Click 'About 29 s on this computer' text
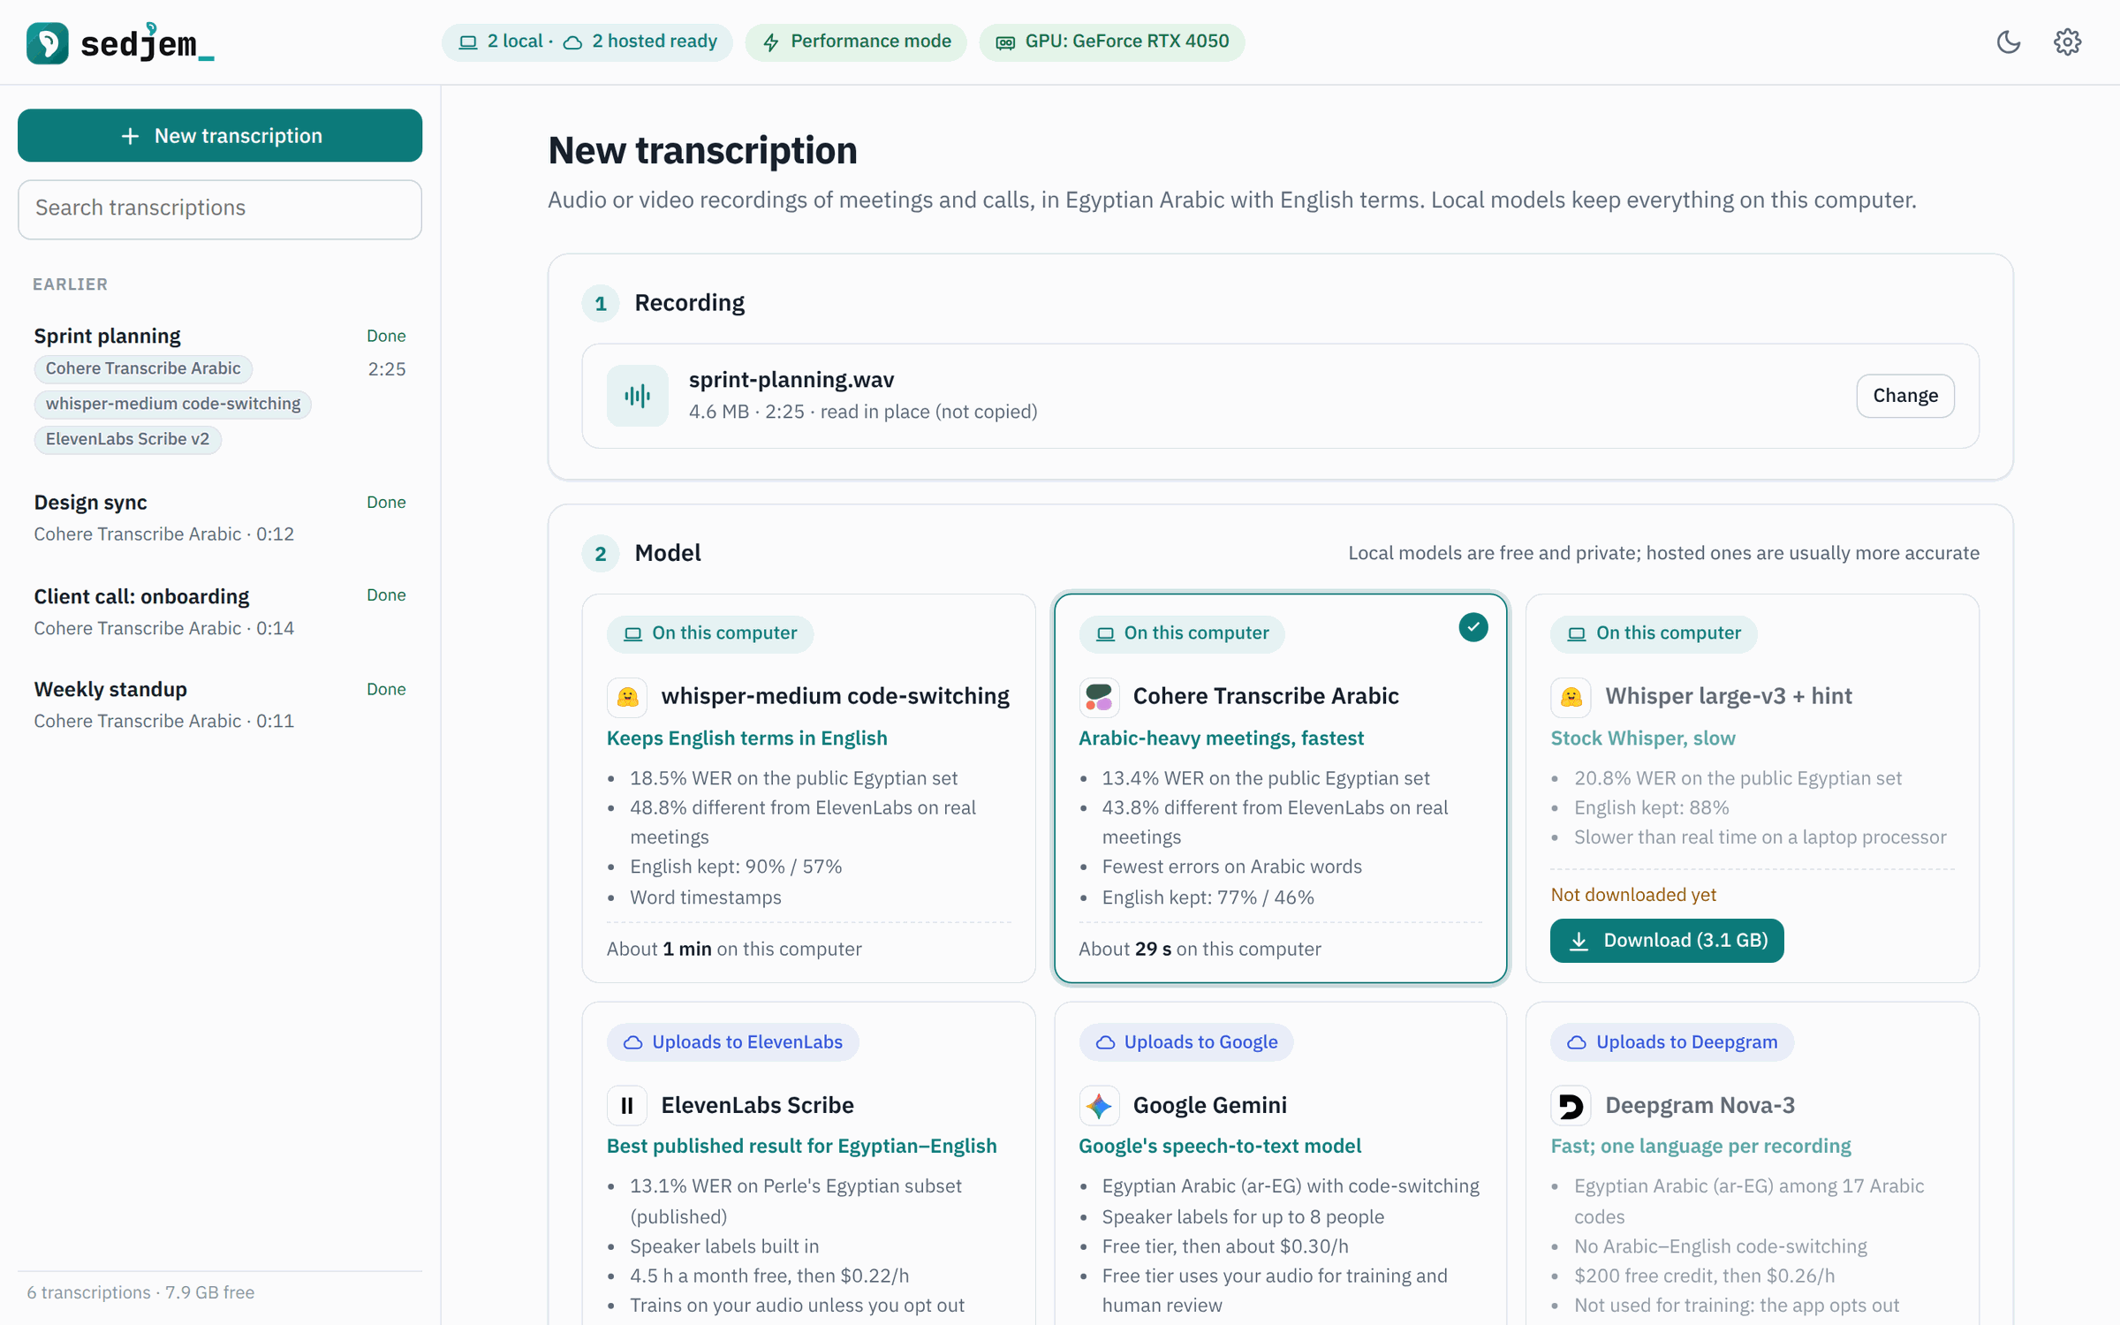2120x1325 pixels. pos(1200,949)
